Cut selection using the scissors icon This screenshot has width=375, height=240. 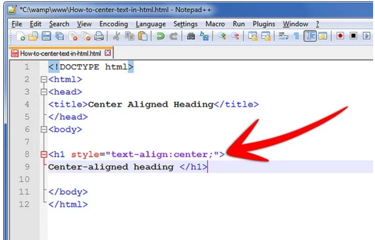[116, 36]
